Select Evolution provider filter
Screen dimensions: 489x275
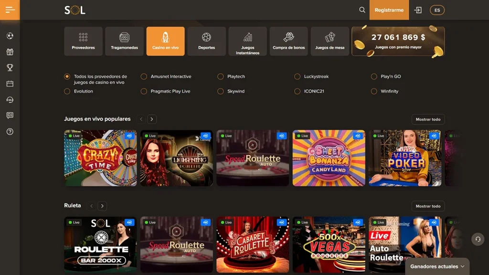tap(67, 91)
